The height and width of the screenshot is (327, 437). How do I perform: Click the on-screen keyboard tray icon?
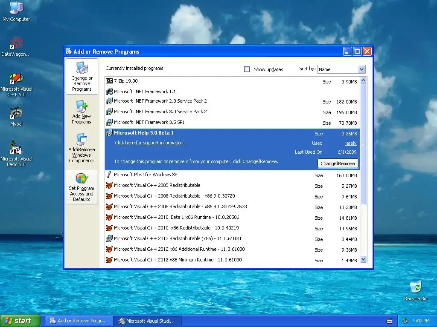389,321
